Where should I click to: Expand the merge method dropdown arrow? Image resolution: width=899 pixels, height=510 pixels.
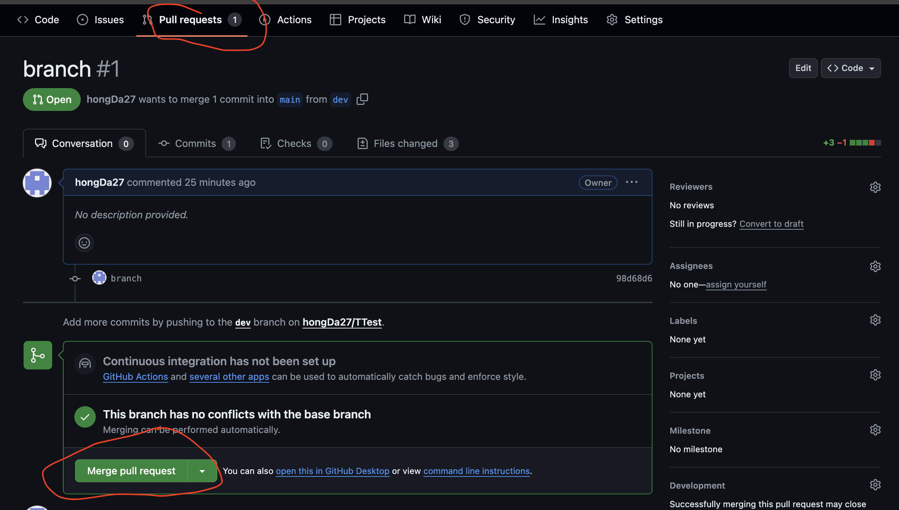202,471
